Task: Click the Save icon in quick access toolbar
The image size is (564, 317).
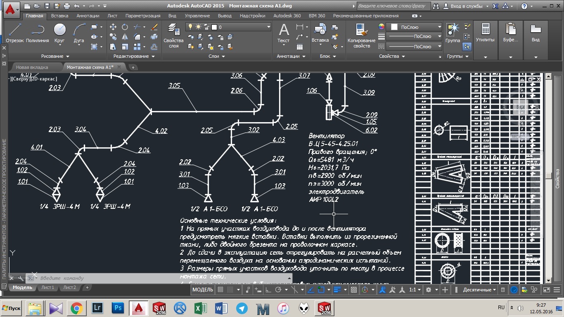Action: click(x=47, y=6)
